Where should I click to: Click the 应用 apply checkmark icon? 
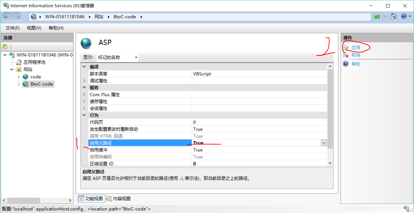346,47
